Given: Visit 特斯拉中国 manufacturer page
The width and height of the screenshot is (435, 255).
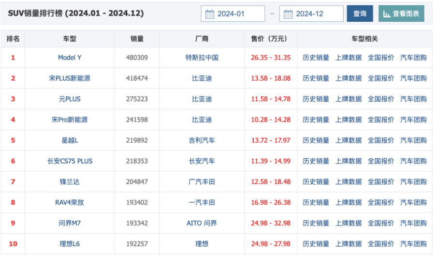Looking at the screenshot, I should (202, 58).
